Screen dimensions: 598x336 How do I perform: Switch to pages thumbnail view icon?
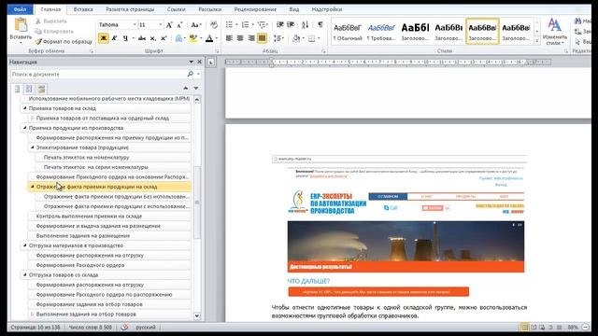pyautogui.click(x=29, y=89)
